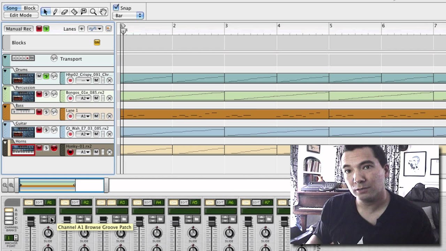
Task: Toggle the Blocks ON button
Action: (x=97, y=43)
